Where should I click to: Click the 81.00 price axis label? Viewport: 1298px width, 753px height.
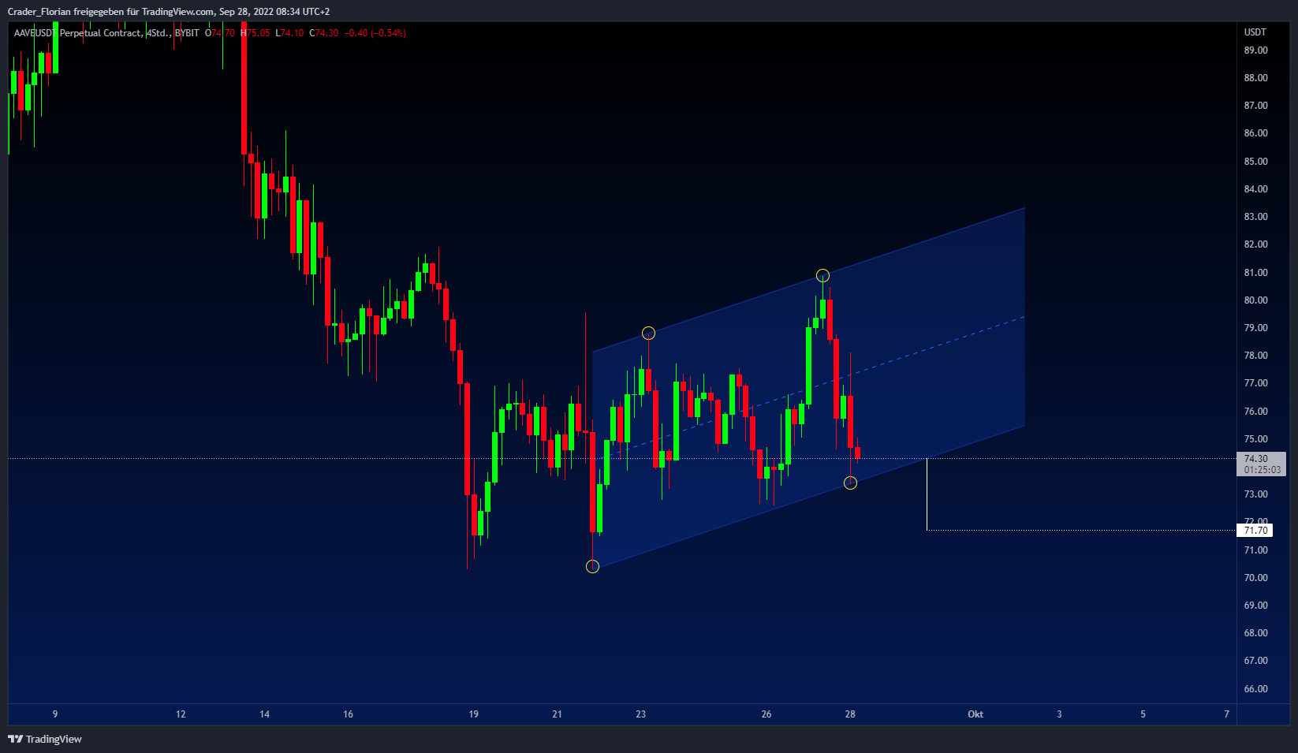pyautogui.click(x=1256, y=273)
